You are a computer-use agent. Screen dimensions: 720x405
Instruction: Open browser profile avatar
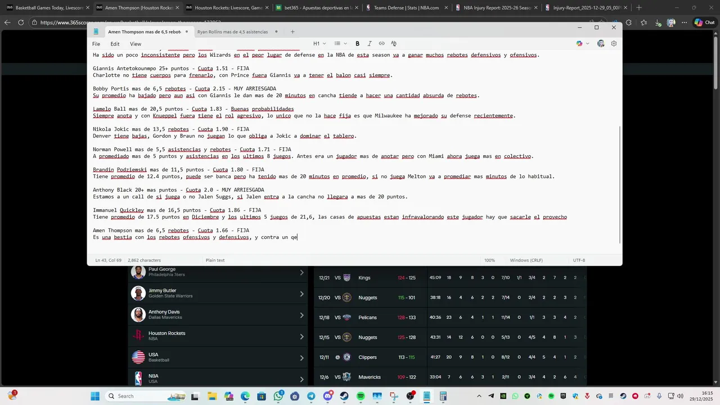click(x=671, y=22)
